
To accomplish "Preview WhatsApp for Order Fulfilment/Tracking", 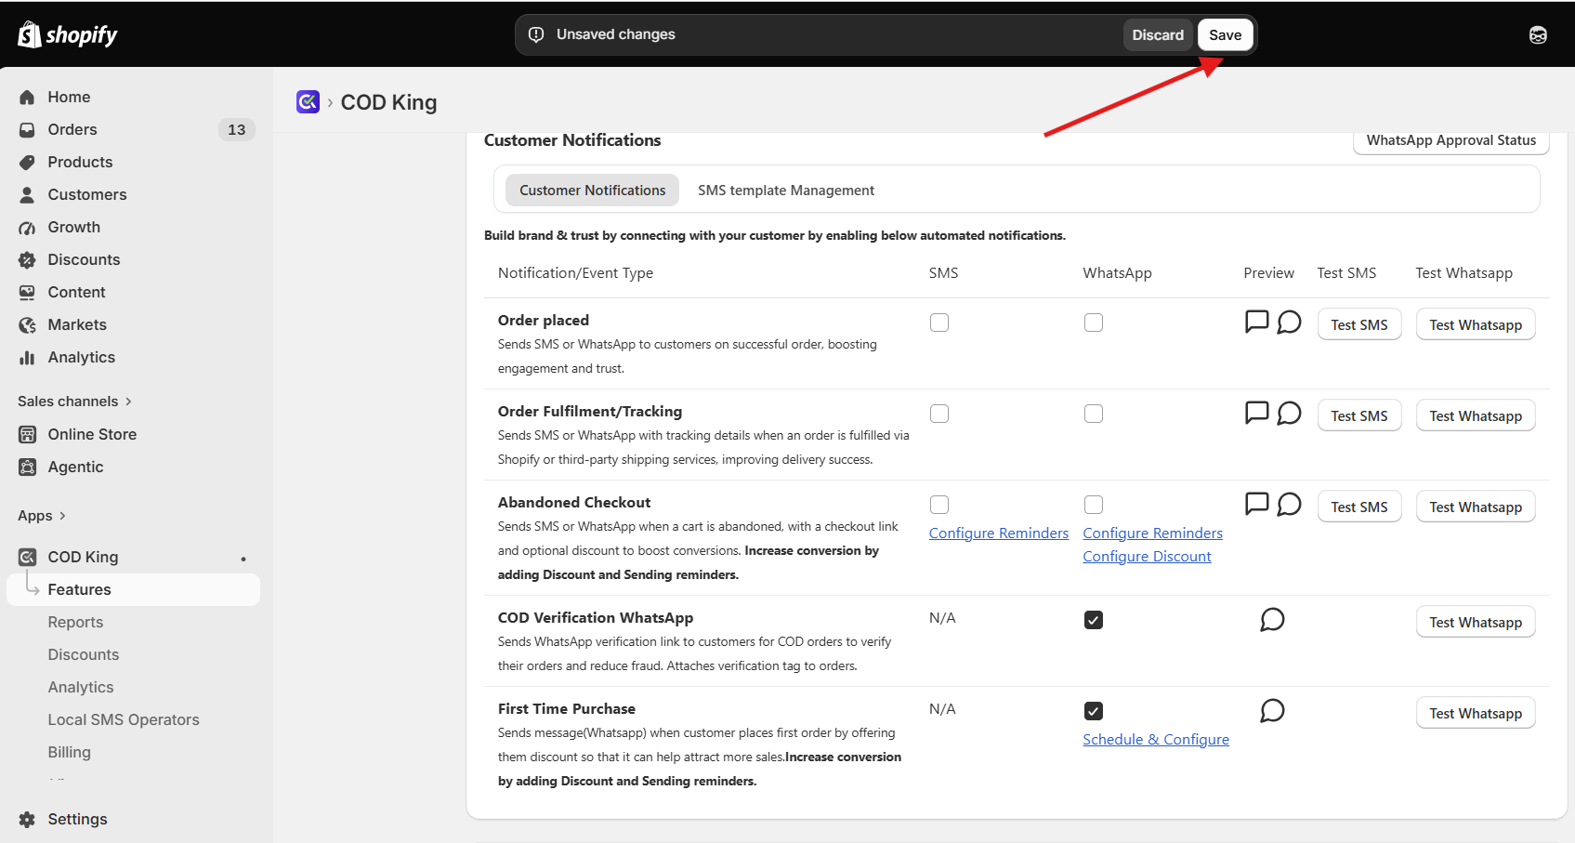I will click(x=1289, y=413).
